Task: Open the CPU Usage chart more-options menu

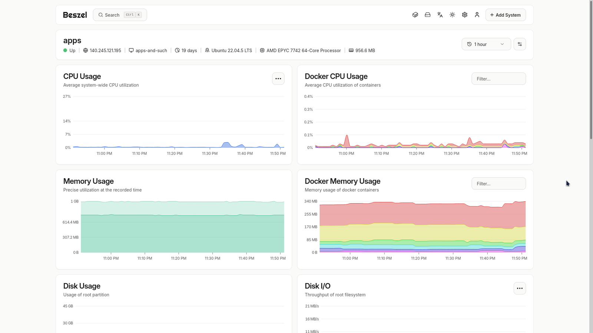Action: pos(278,78)
